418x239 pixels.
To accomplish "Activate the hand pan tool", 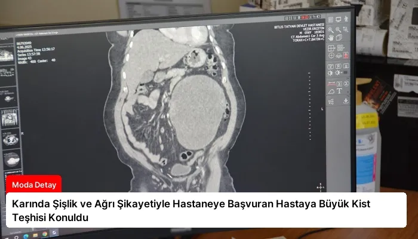I will click(x=331, y=38).
